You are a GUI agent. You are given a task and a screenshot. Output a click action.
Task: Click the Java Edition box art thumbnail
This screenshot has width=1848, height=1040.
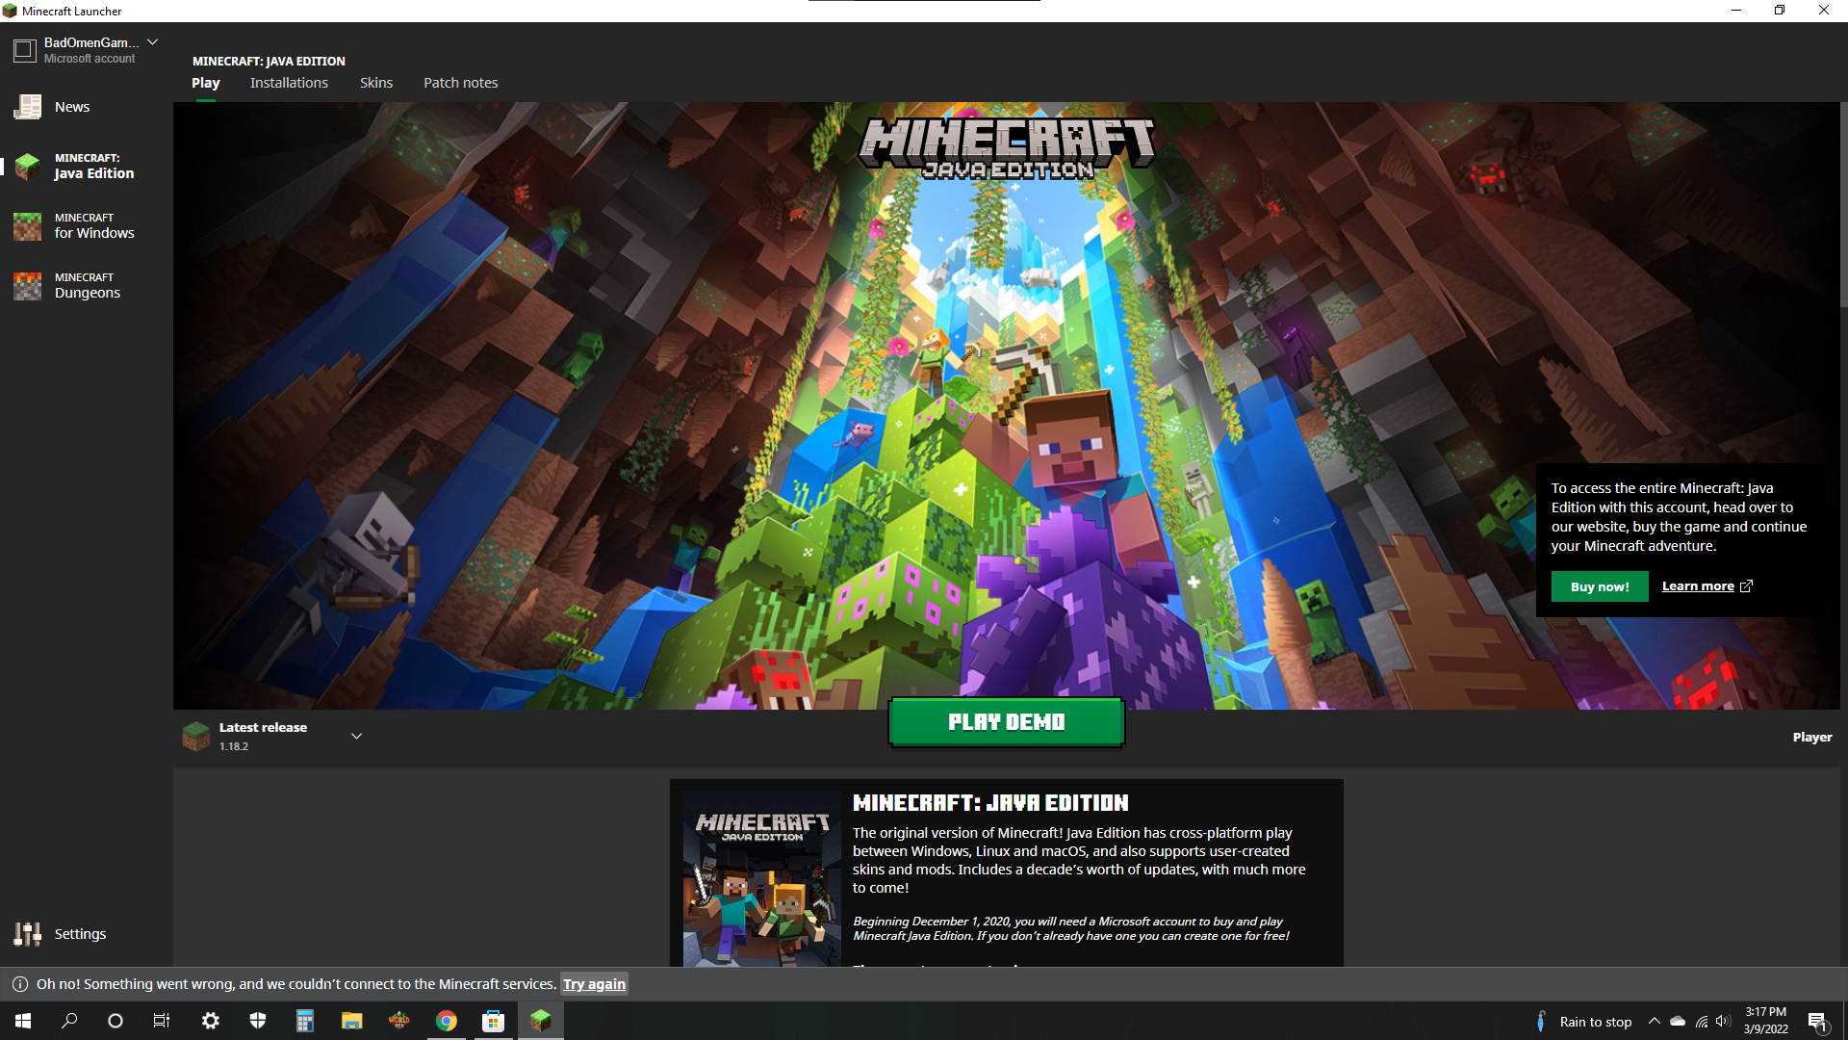[761, 878]
